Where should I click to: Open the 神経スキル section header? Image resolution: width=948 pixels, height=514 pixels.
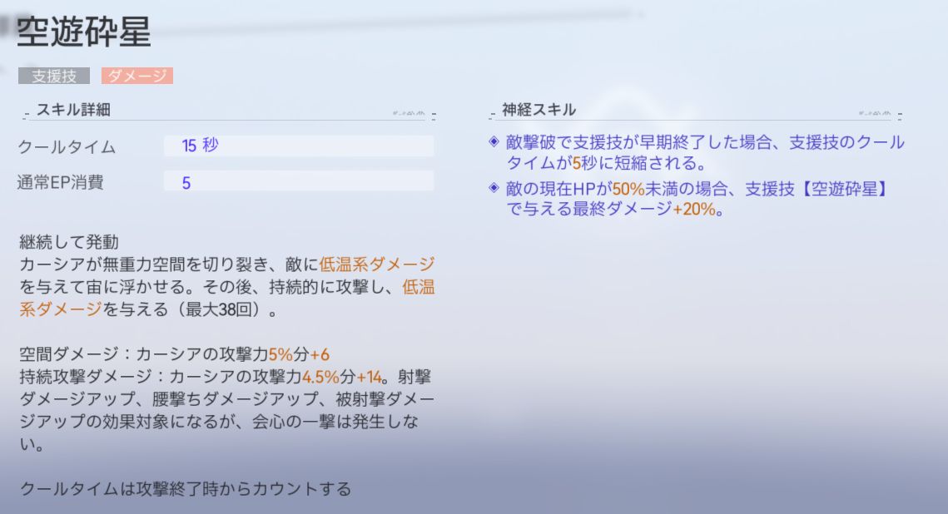(539, 110)
